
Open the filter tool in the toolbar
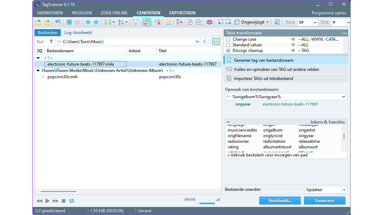coord(136,22)
